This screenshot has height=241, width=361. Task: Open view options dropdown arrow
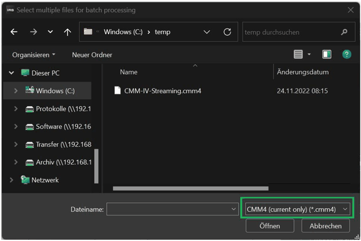pos(309,54)
